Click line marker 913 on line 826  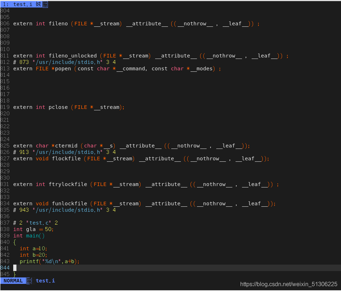pos(24,152)
